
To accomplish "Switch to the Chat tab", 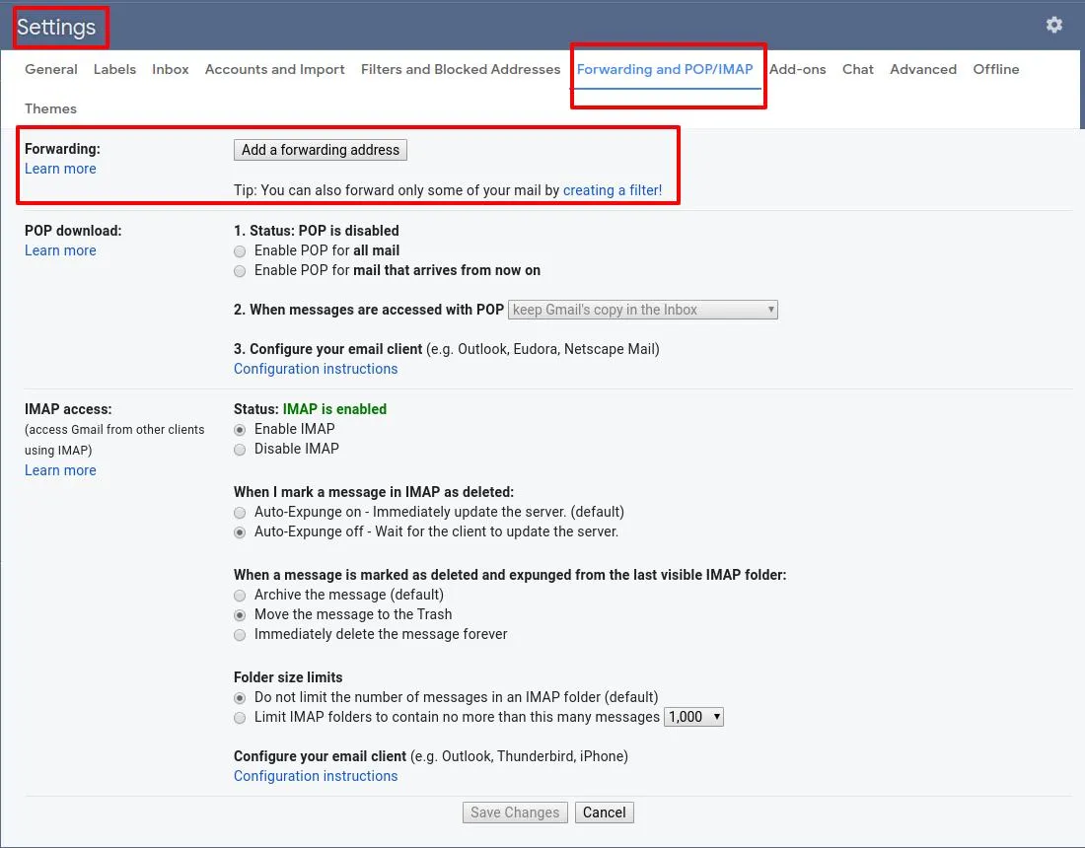I will click(858, 69).
